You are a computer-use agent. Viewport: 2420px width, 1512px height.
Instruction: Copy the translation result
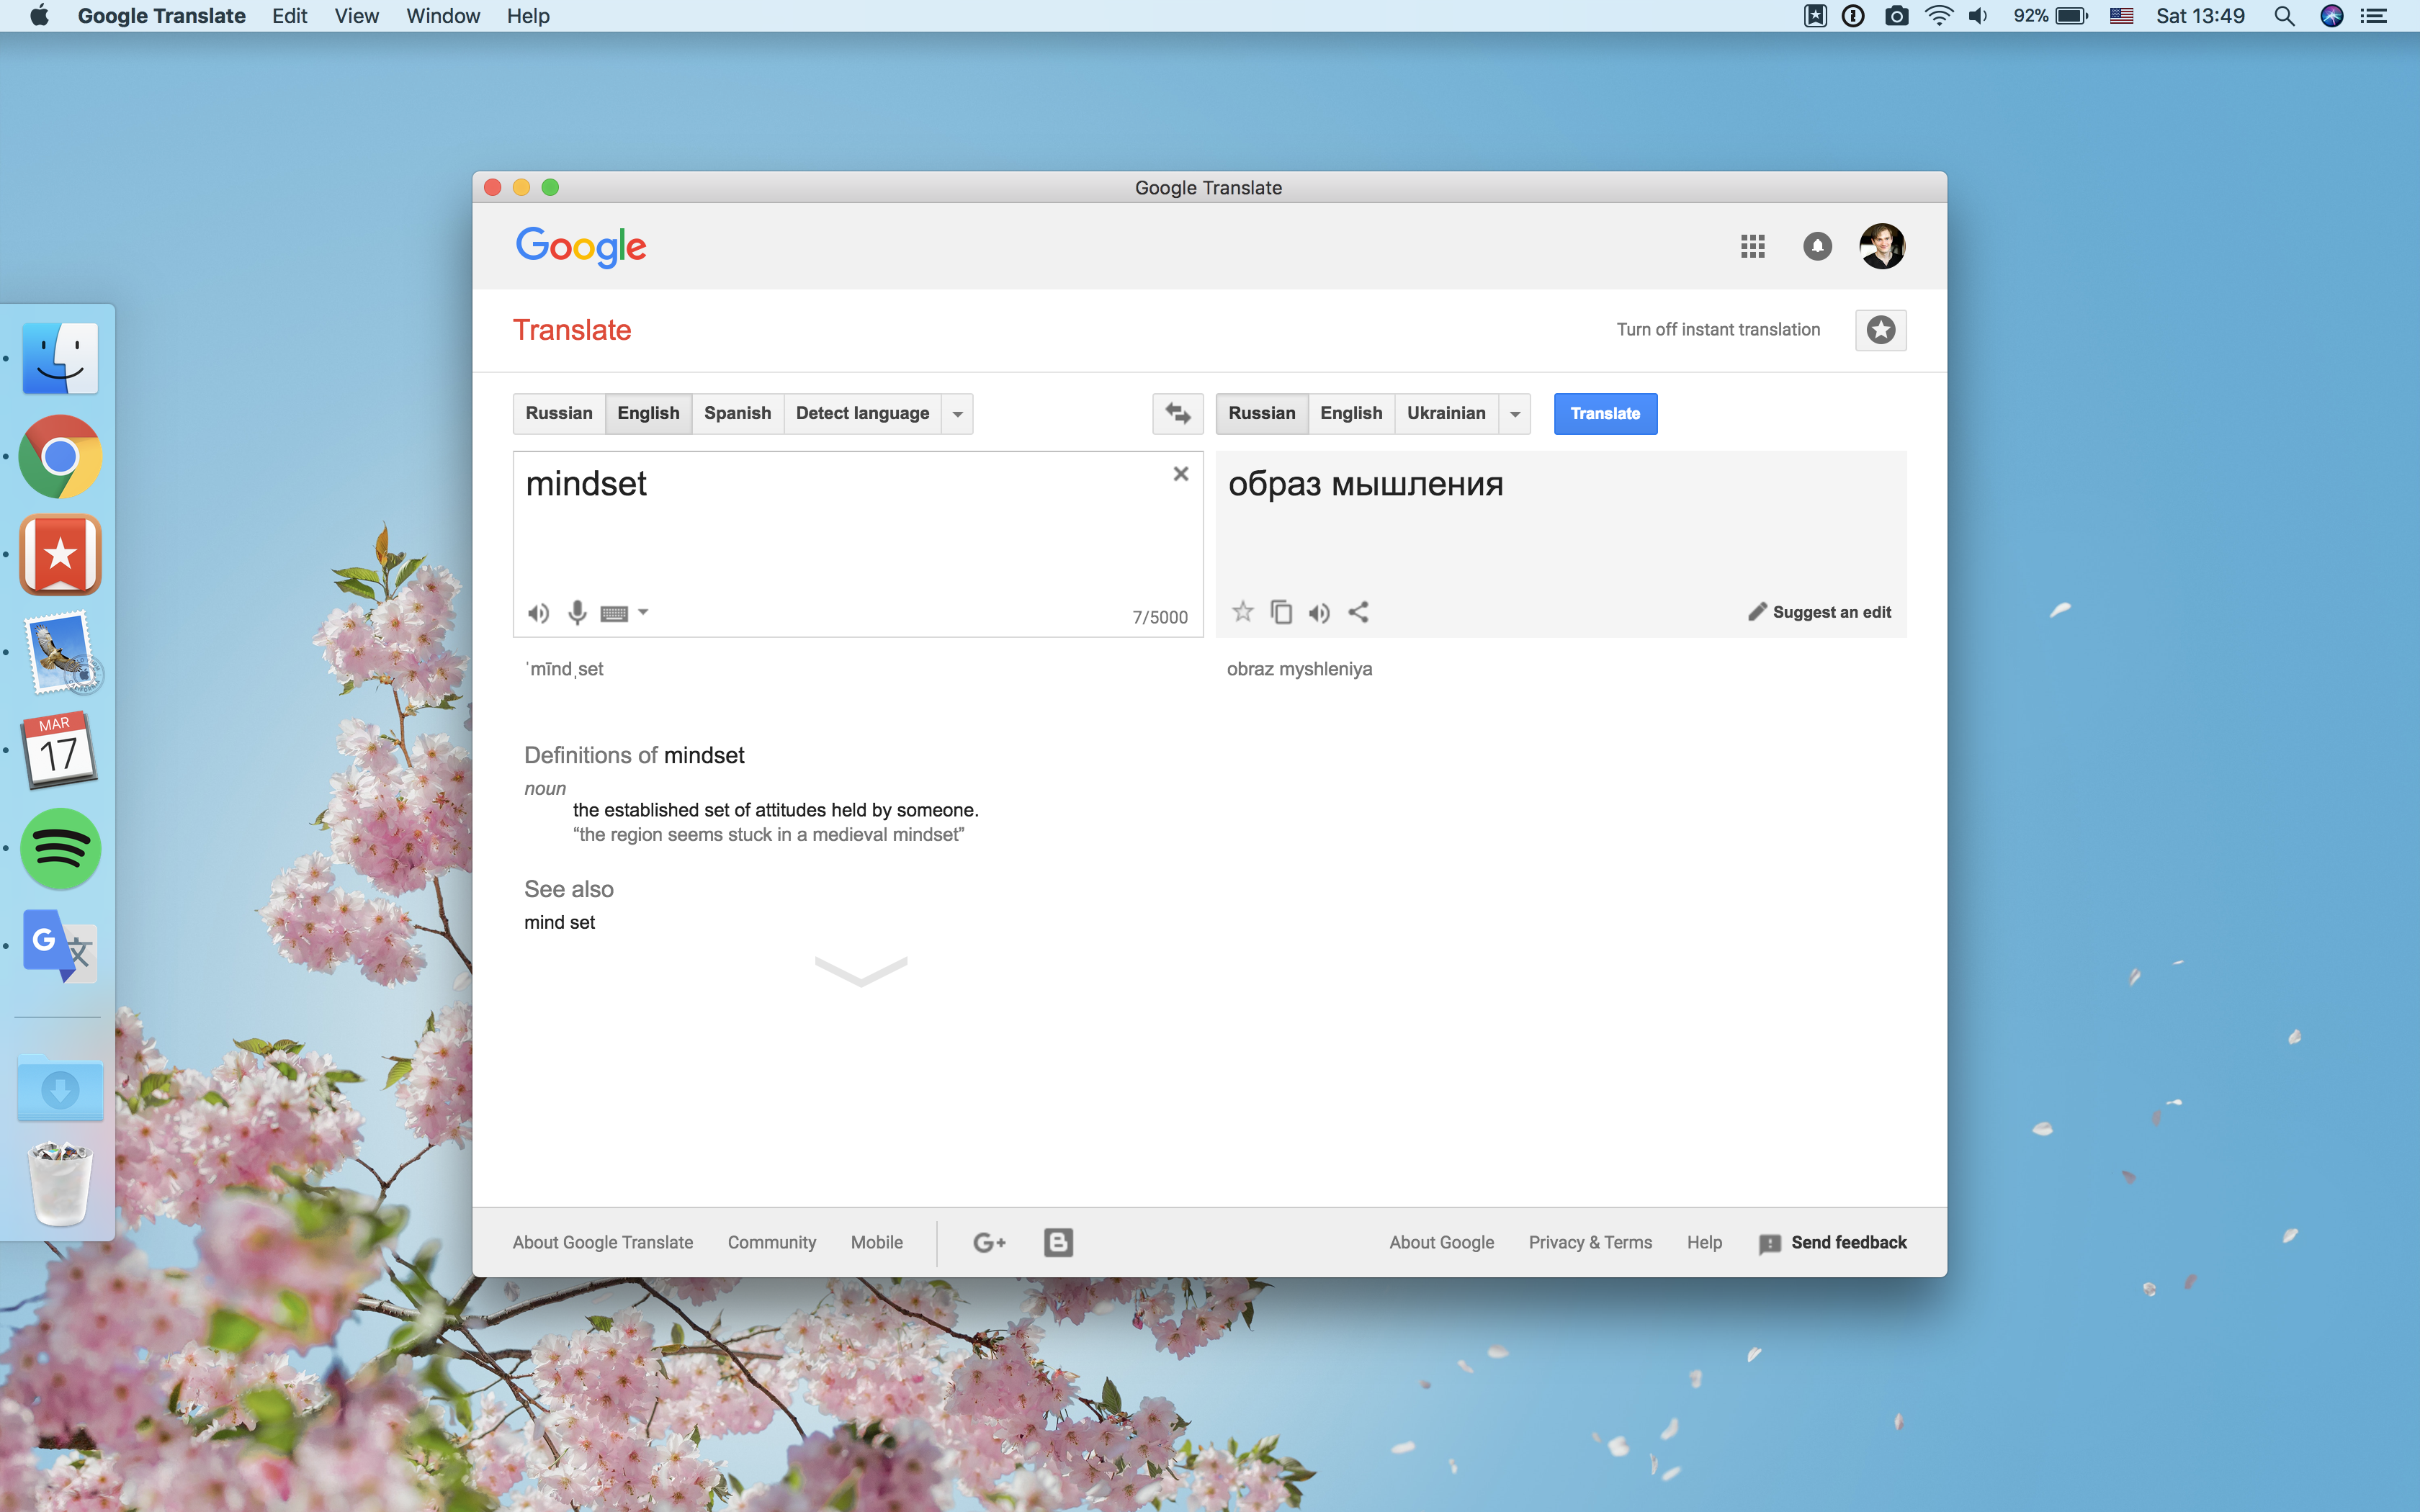[x=1281, y=612]
